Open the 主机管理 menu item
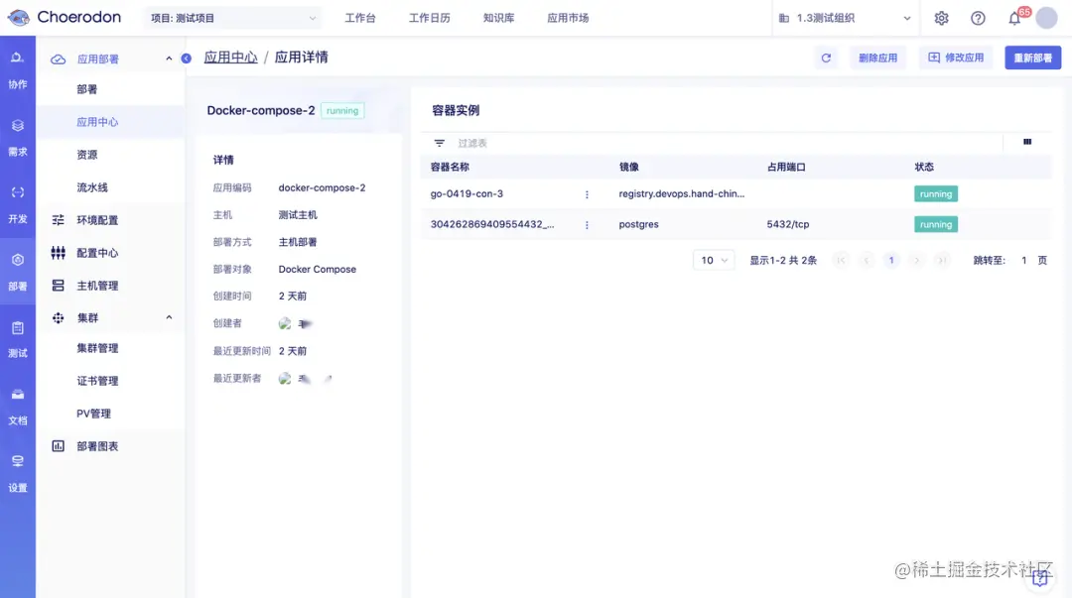This screenshot has width=1072, height=598. [x=97, y=286]
